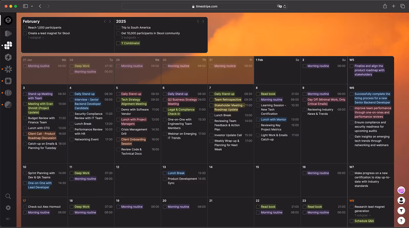Mark Lunch with Mentor as done
409x228 pixels.
(258, 120)
